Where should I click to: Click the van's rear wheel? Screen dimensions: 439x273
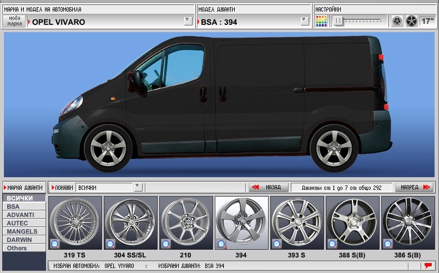tap(334, 148)
